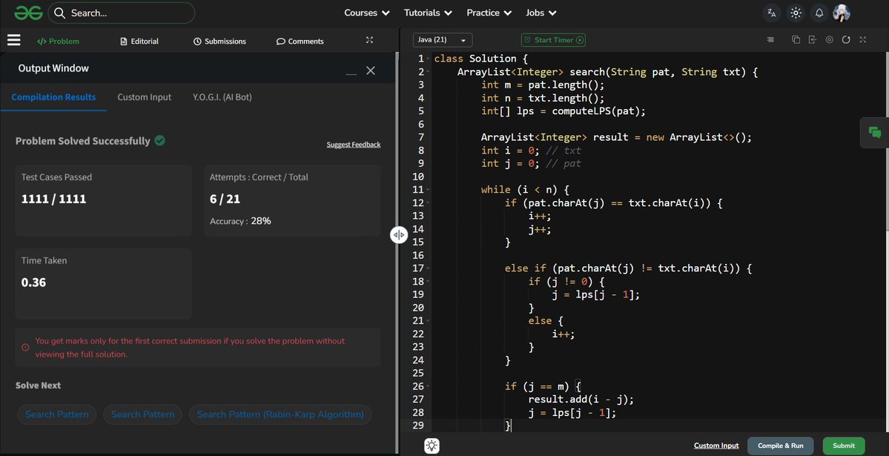Click the Accuracy 28% text

point(240,221)
